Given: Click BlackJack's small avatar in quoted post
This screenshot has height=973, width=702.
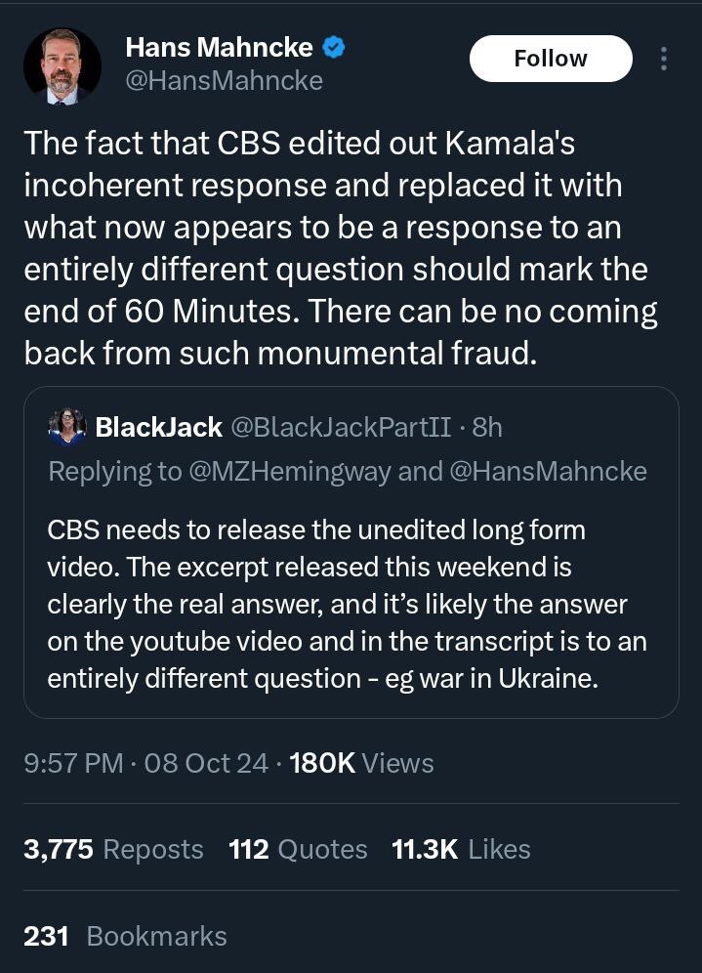Looking at the screenshot, I should 66,427.
